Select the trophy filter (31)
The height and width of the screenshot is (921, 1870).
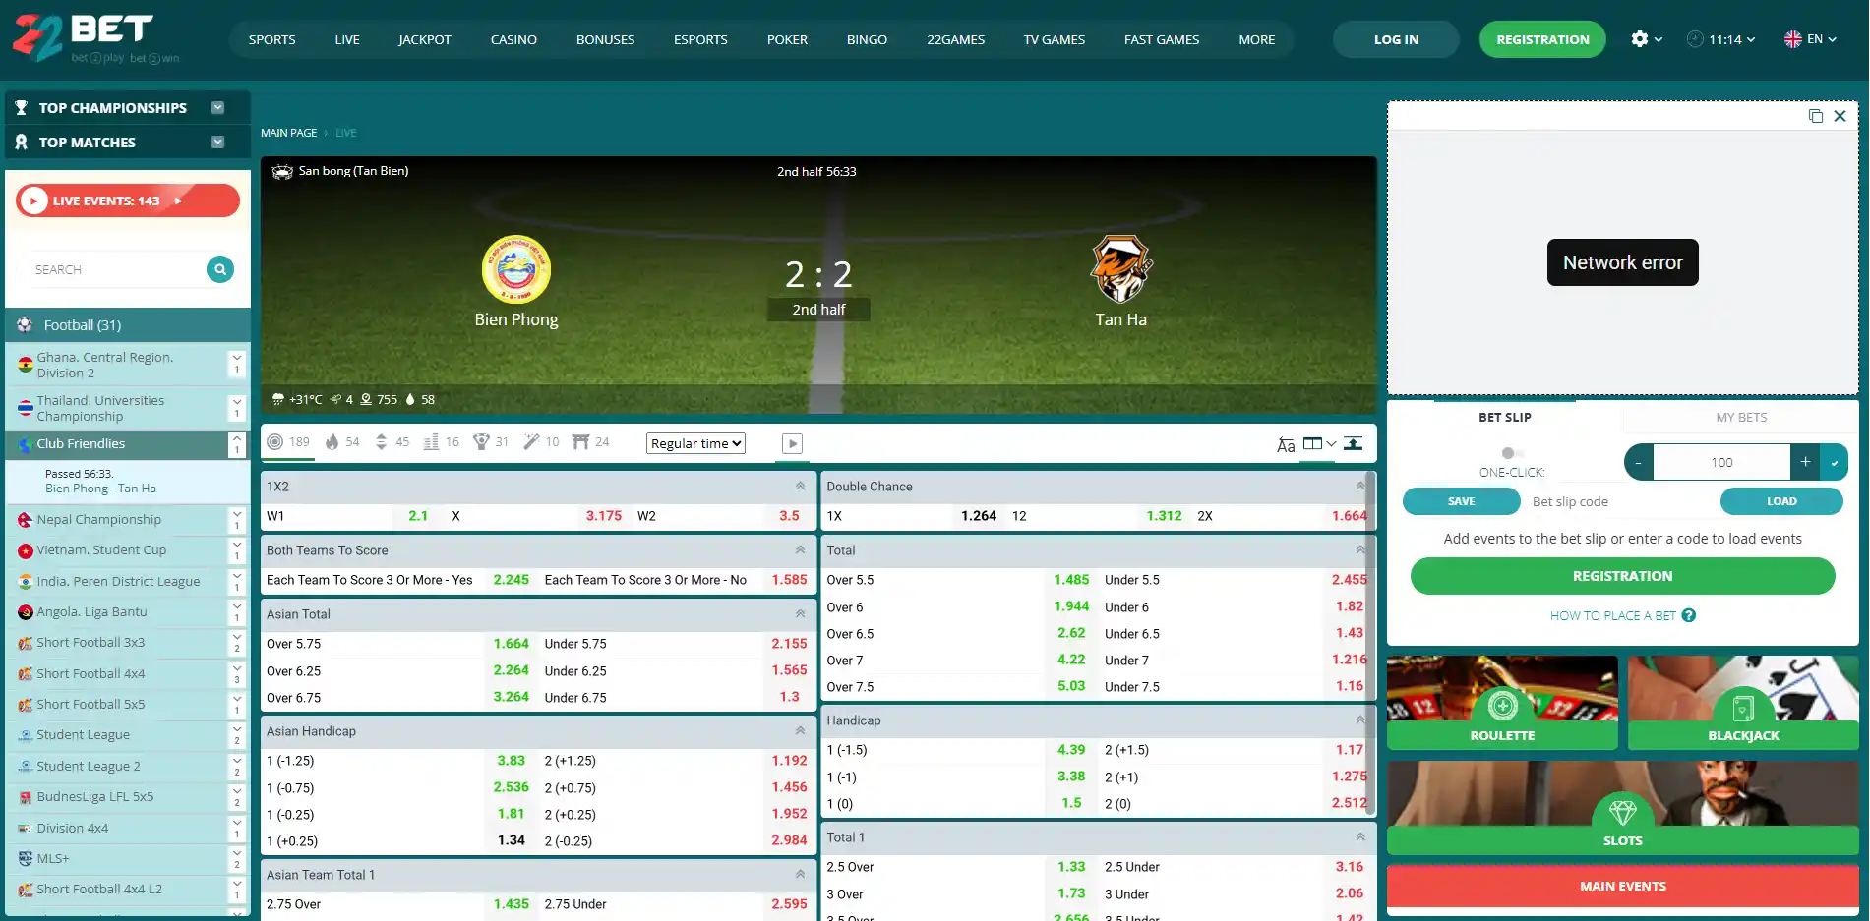491,442
